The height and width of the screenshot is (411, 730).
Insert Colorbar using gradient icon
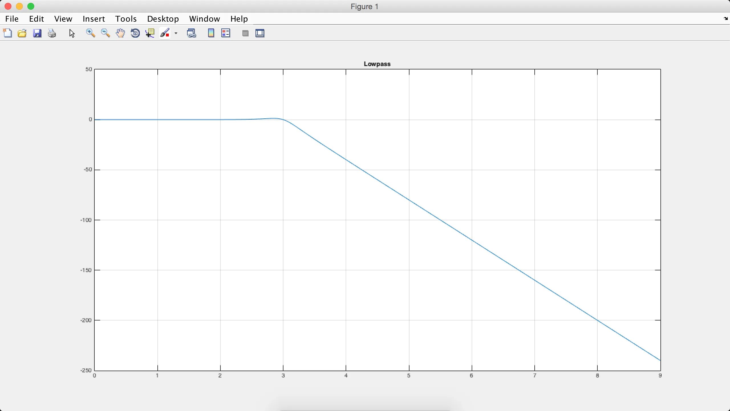pyautogui.click(x=211, y=33)
